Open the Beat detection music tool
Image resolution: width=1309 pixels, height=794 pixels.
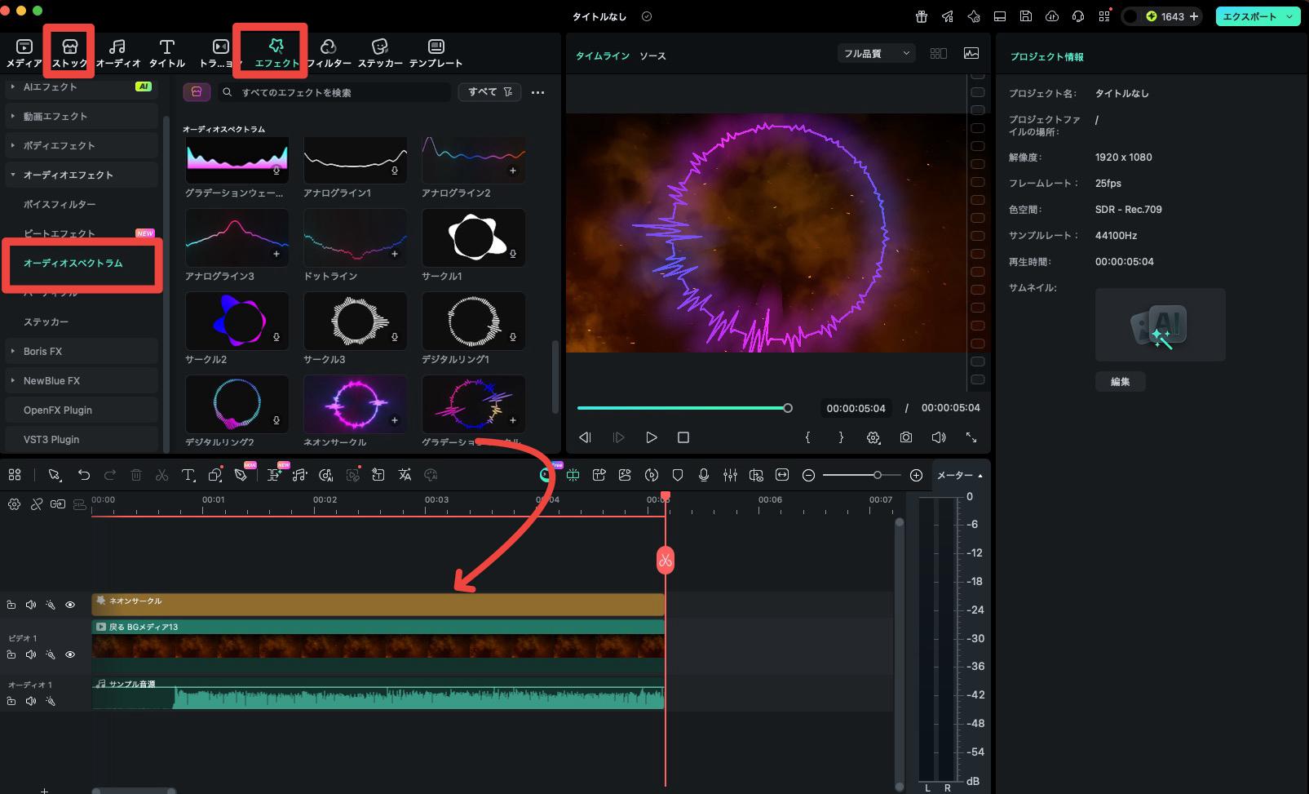pos(299,474)
